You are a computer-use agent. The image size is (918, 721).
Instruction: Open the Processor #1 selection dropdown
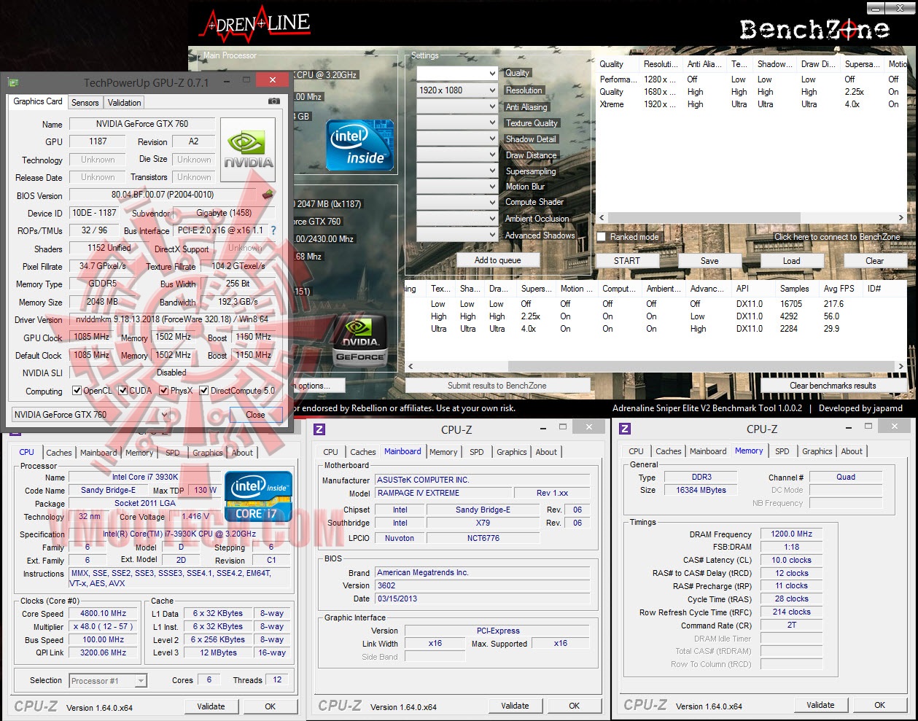click(x=108, y=680)
